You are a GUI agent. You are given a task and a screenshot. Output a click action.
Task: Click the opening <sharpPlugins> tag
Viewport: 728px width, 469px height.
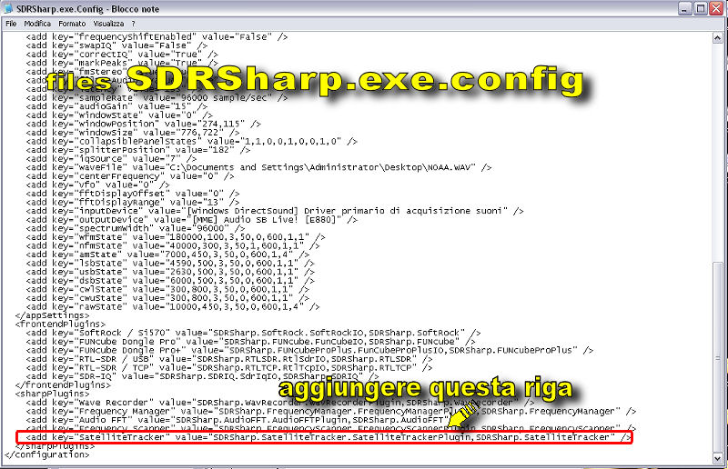tap(52, 394)
